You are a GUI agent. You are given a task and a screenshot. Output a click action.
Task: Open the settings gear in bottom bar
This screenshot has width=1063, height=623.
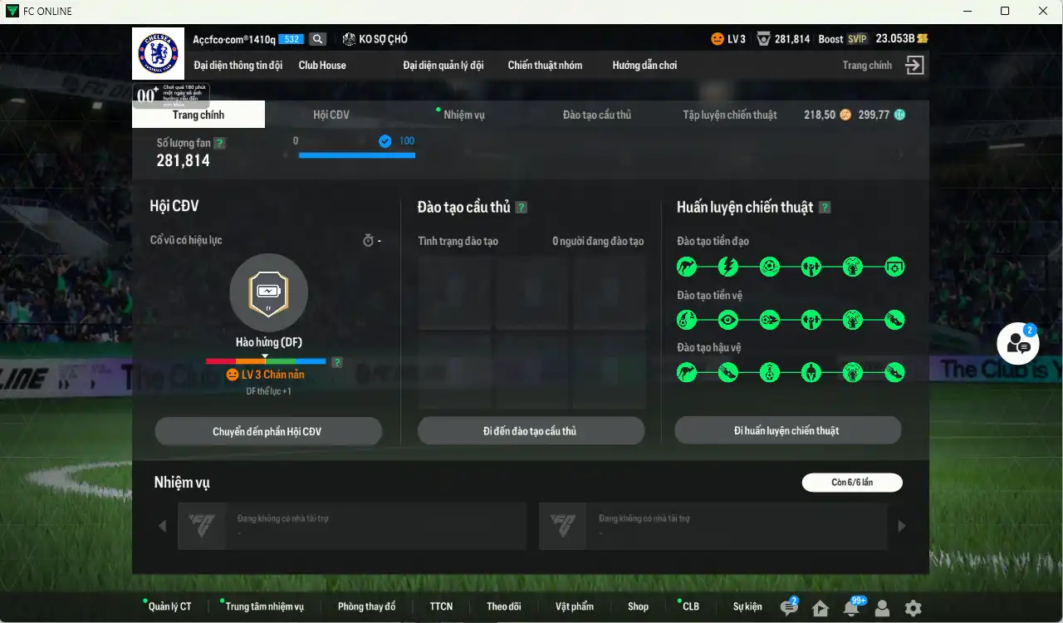(913, 608)
